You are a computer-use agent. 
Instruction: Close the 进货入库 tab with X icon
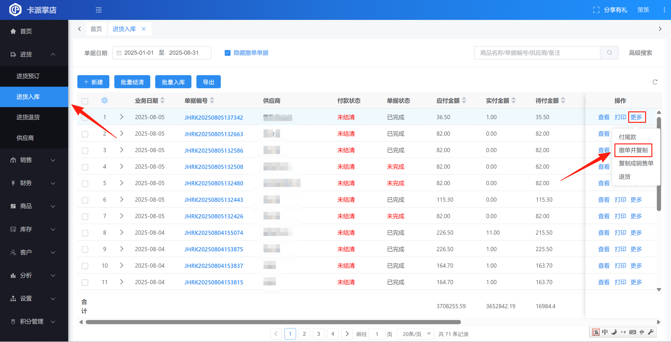coord(144,29)
